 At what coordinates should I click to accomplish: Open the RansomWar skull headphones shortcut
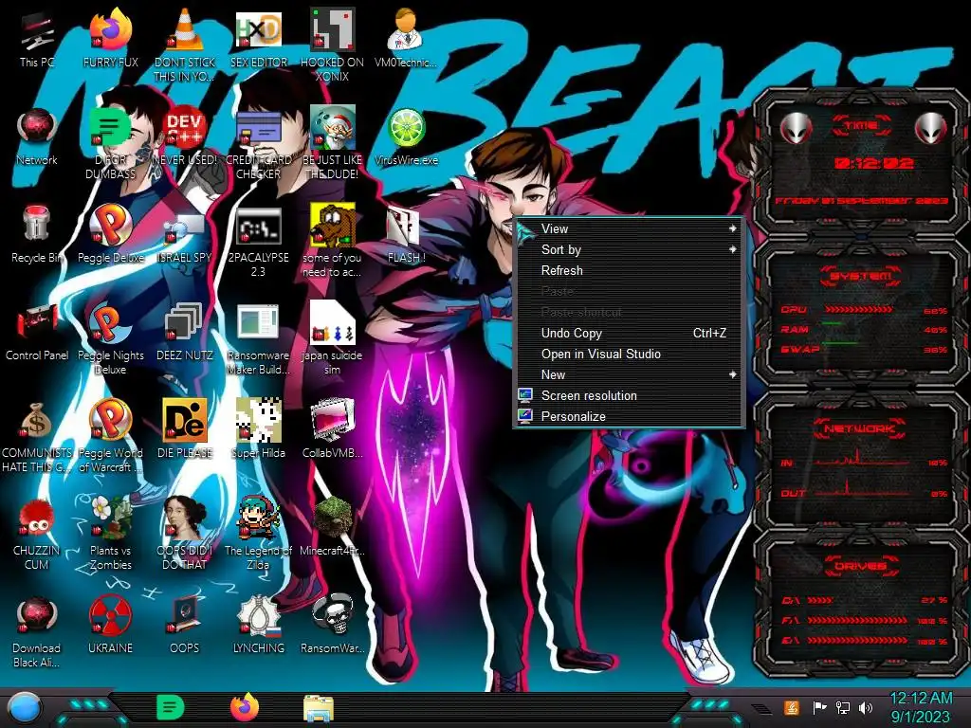coord(332,624)
